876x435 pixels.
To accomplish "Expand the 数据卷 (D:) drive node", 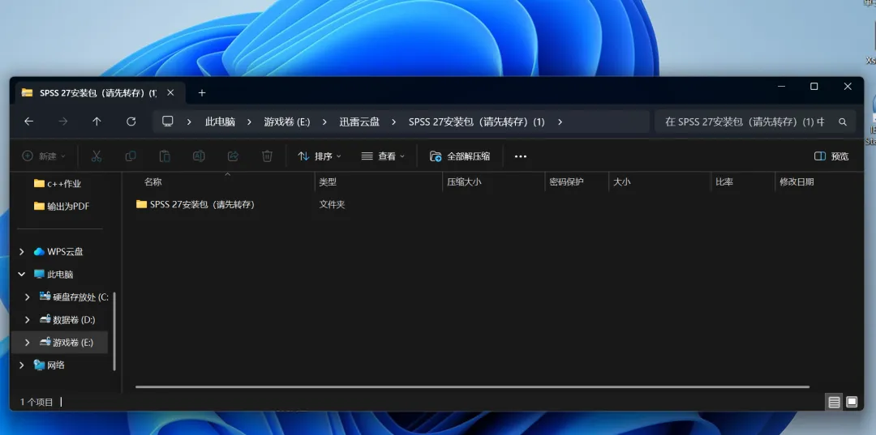I will click(27, 319).
